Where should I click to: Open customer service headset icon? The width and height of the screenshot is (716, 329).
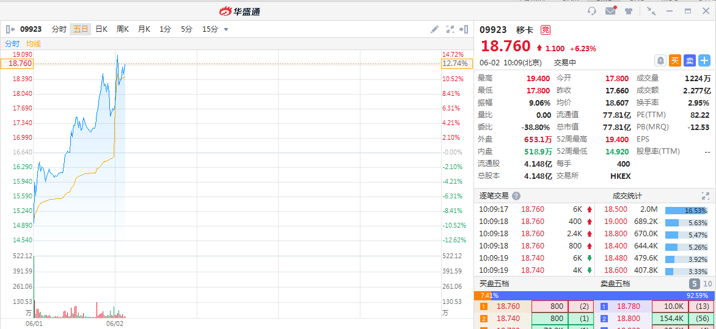(x=592, y=12)
